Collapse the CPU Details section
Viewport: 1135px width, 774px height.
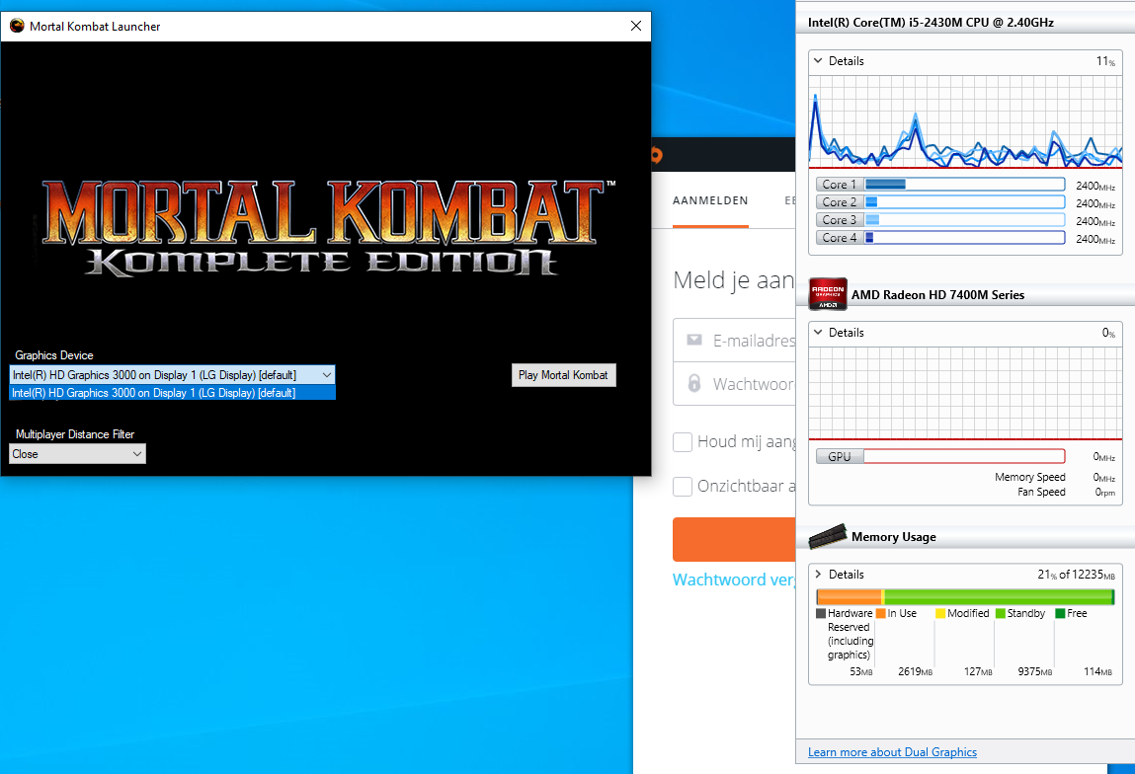pyautogui.click(x=818, y=61)
